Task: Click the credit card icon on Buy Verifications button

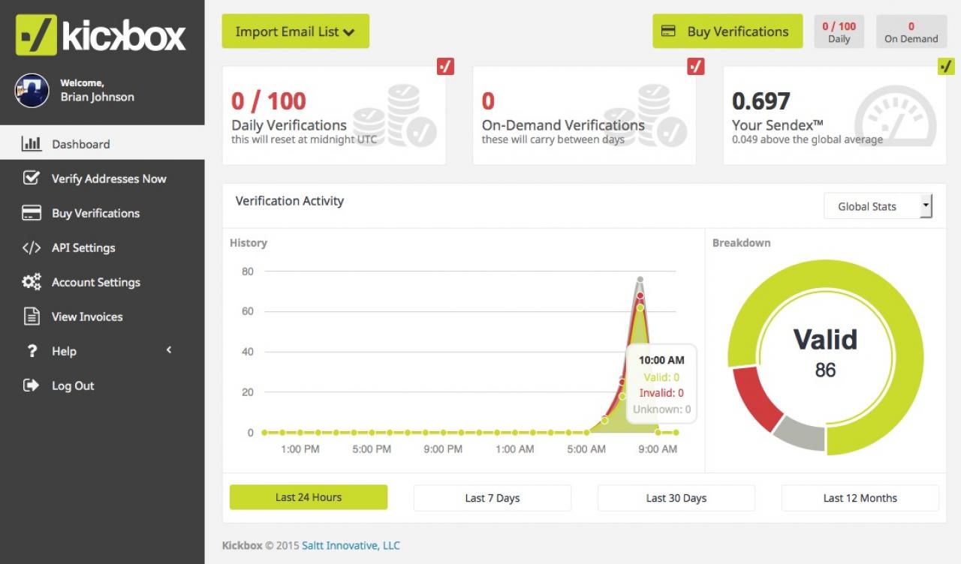Action: point(667,31)
